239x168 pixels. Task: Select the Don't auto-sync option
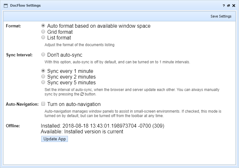click(43, 55)
